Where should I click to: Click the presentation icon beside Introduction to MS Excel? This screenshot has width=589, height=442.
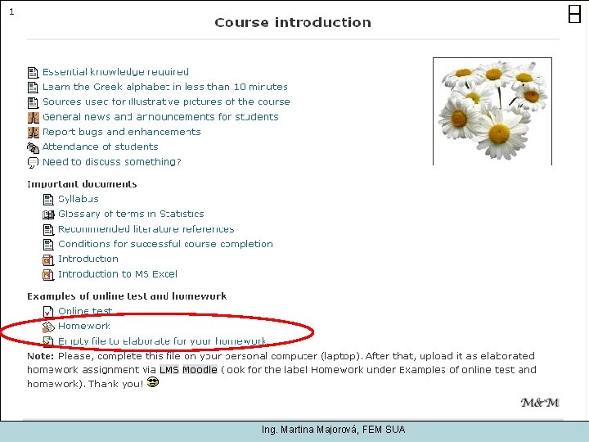click(x=48, y=275)
